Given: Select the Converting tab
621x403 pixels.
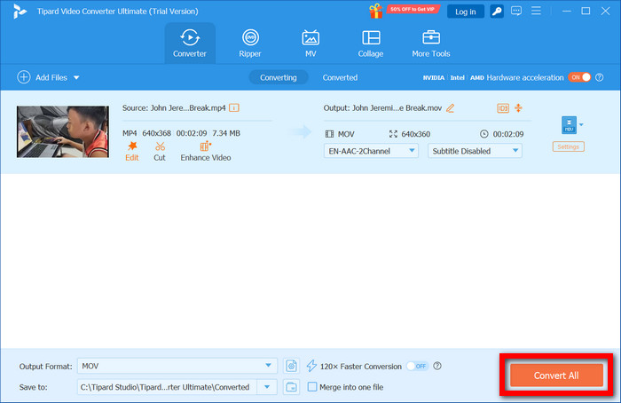Looking at the screenshot, I should coord(278,77).
